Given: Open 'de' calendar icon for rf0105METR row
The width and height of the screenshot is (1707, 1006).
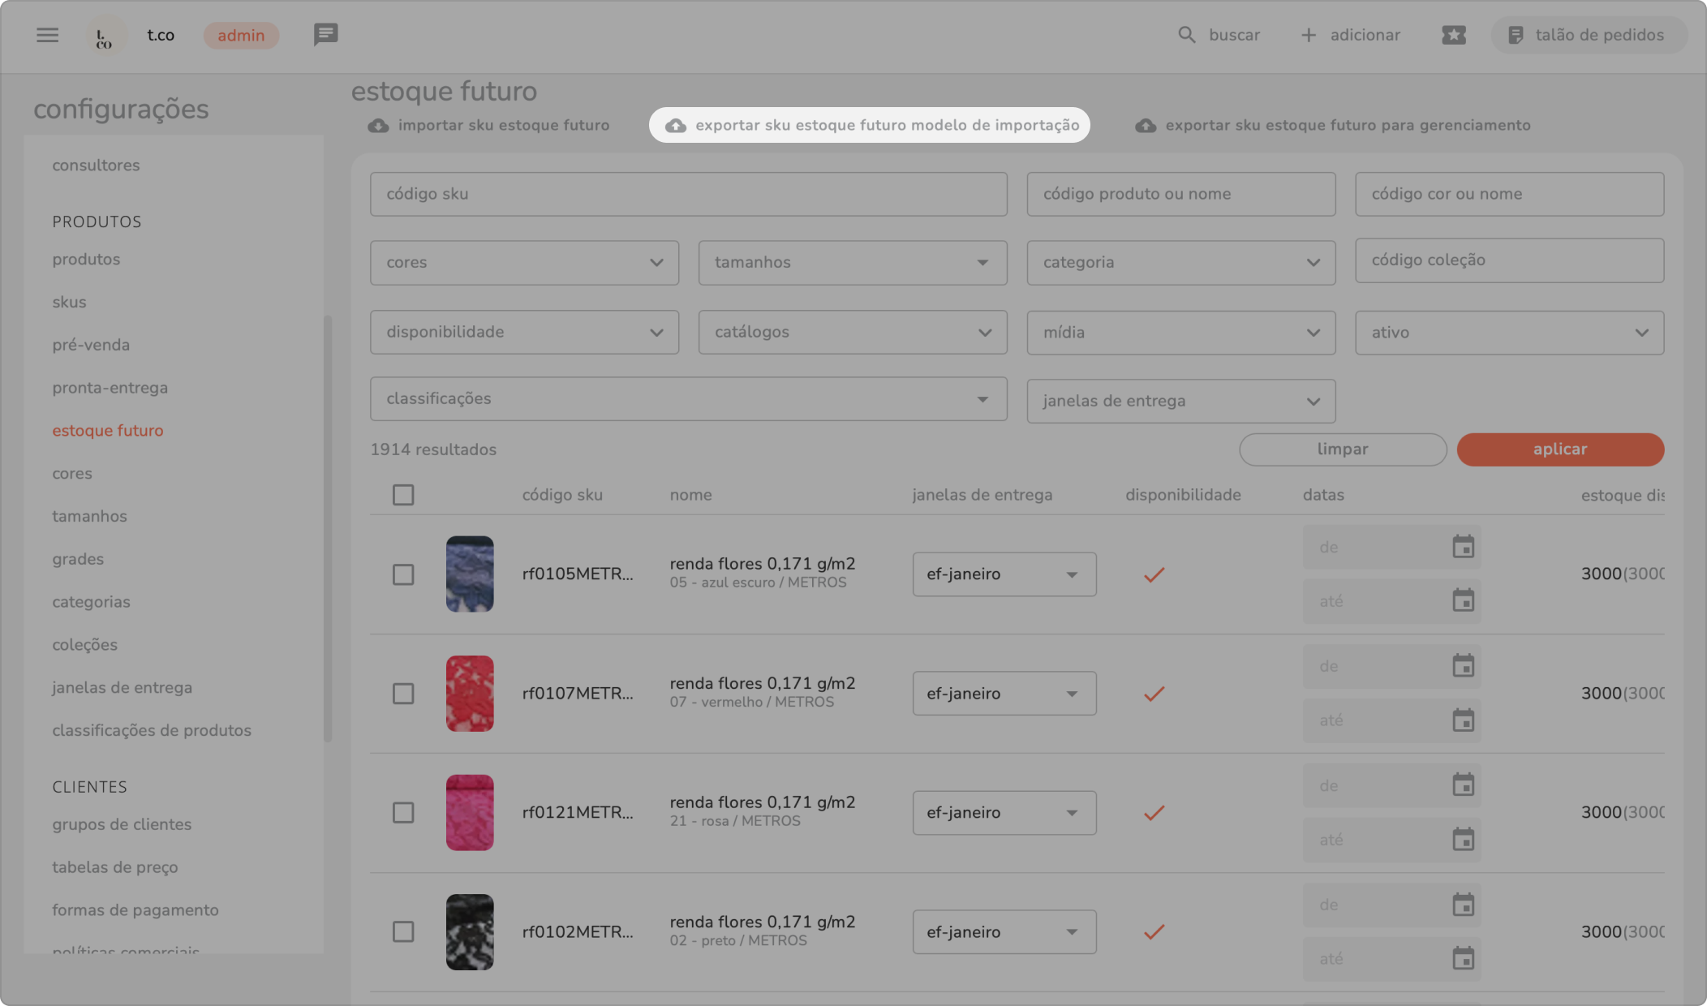Looking at the screenshot, I should (1463, 547).
